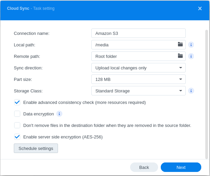Click the dialog's vertical scrollbar

pyautogui.click(x=207, y=94)
